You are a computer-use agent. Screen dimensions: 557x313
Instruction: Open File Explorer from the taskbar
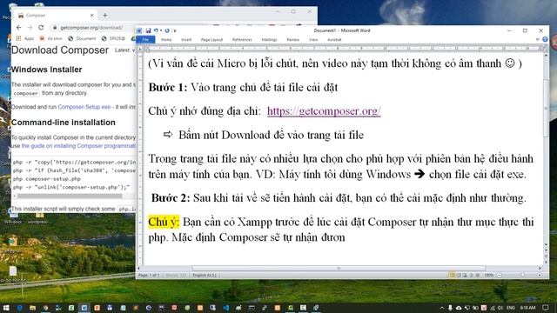(x=33, y=308)
